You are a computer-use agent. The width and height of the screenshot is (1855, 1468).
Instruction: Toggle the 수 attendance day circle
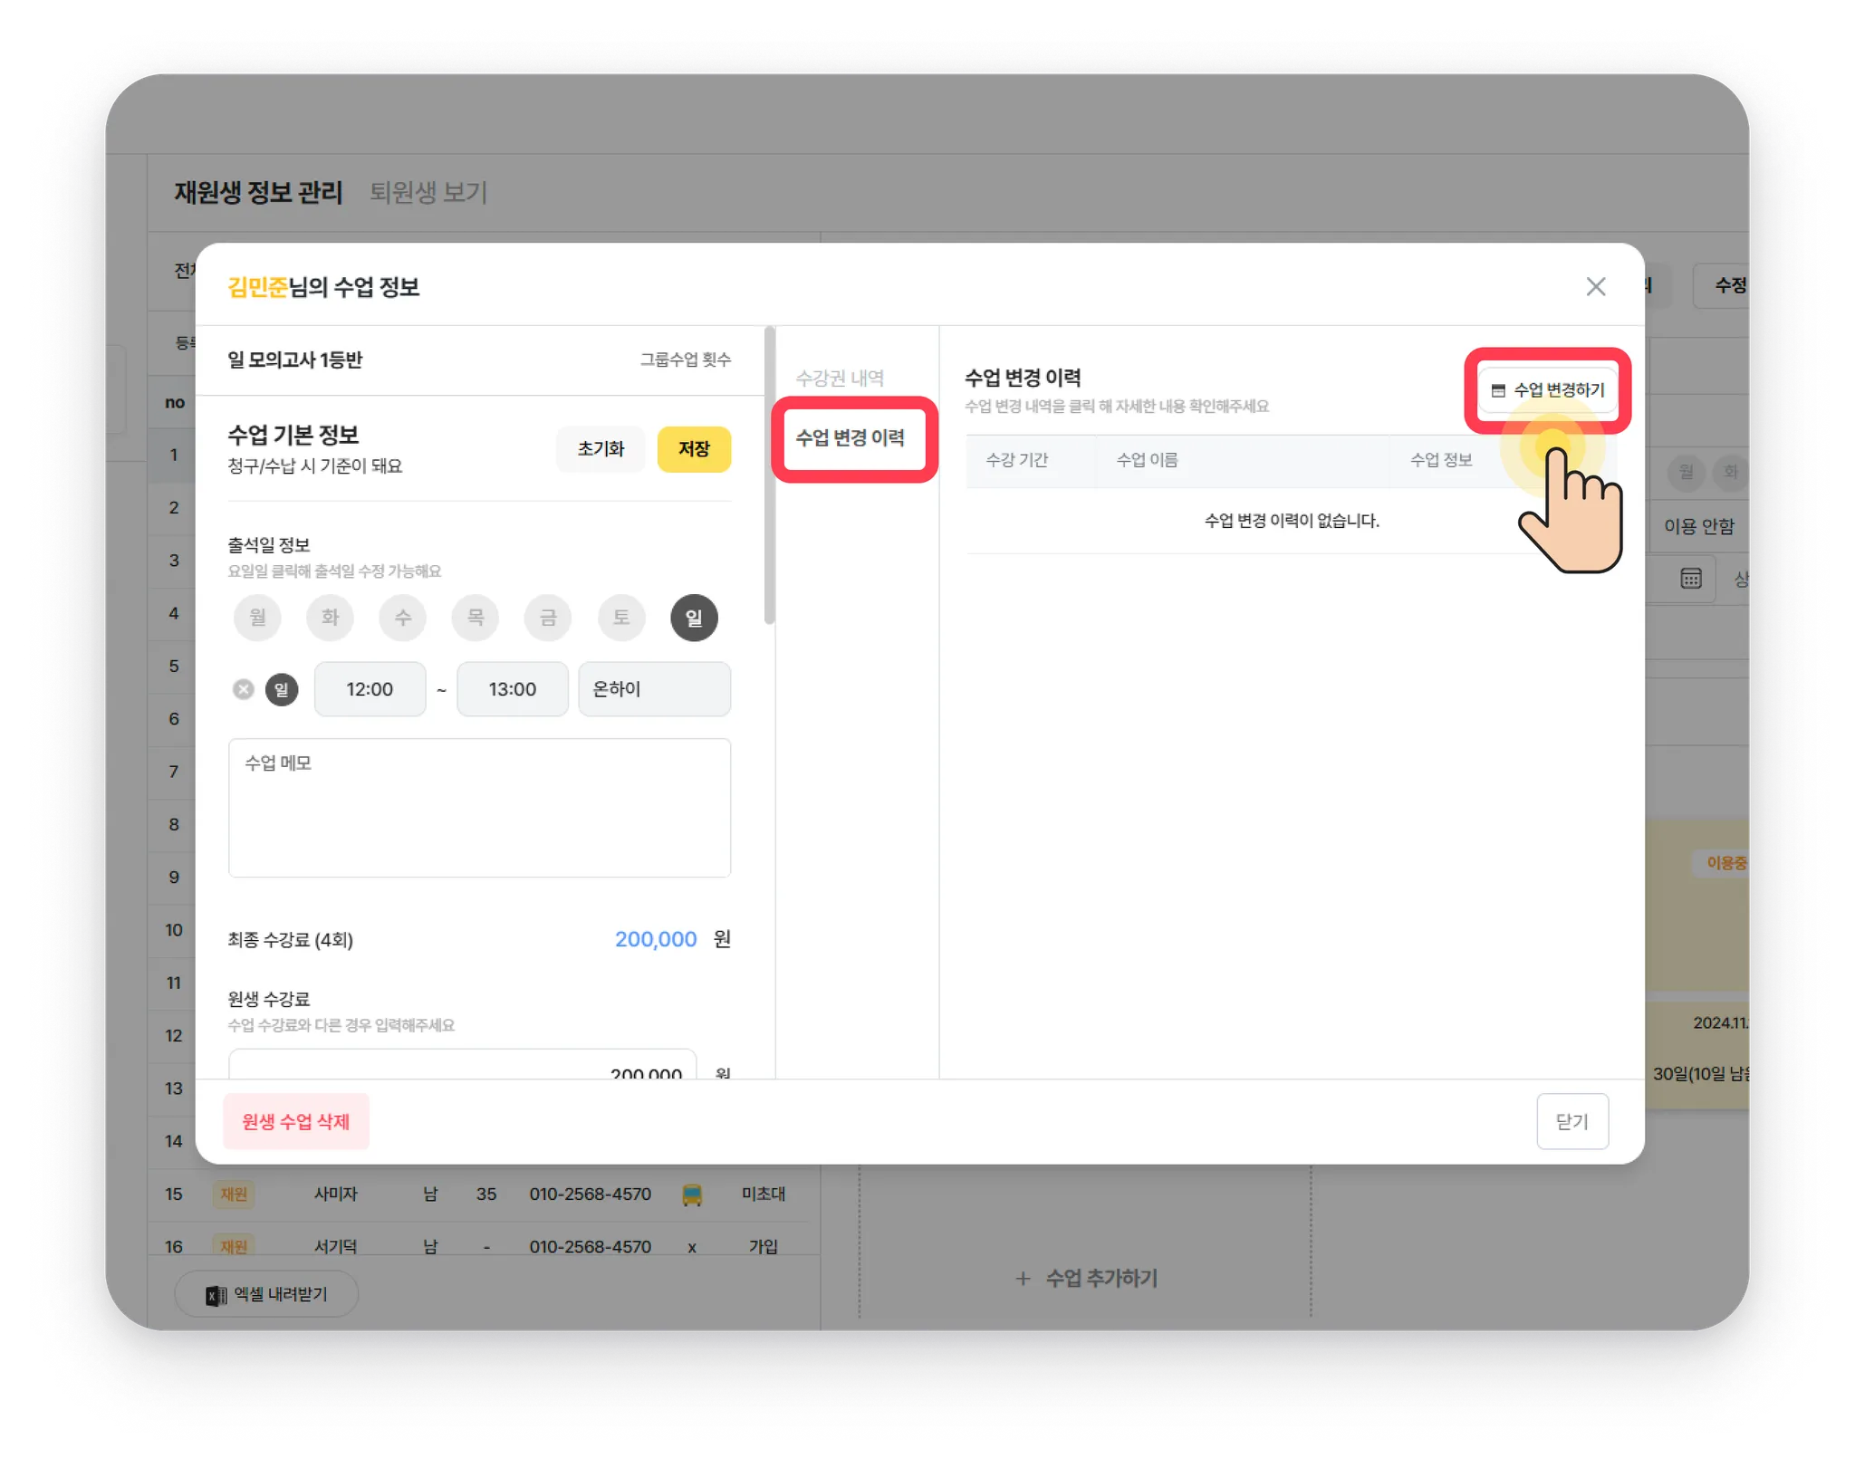click(x=403, y=618)
